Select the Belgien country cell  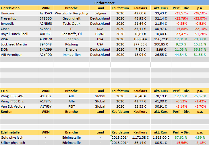[x=100, y=13]
